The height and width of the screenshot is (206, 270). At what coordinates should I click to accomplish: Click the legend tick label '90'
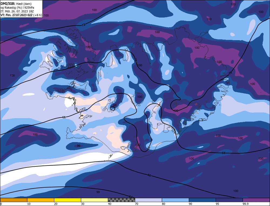[x=190, y=204]
